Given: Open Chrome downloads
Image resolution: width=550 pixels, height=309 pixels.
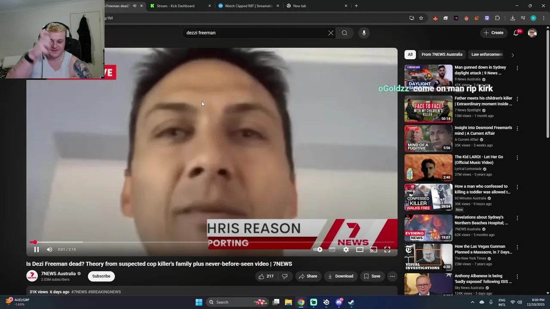Looking at the screenshot, I should (x=513, y=18).
